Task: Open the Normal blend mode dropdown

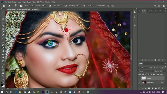Action: click(146, 71)
